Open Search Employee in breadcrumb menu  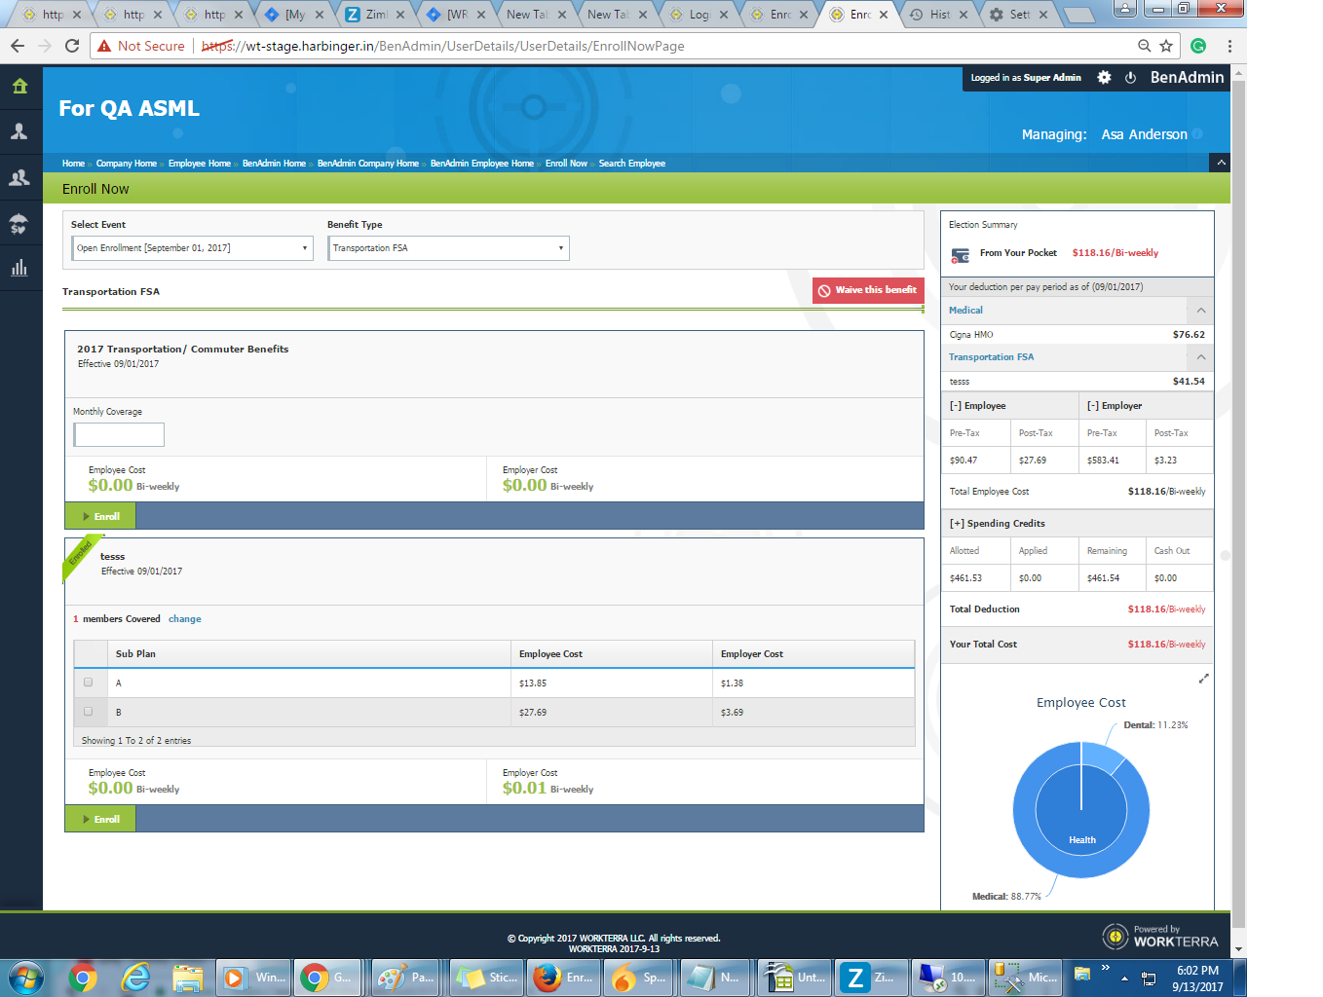[631, 164]
